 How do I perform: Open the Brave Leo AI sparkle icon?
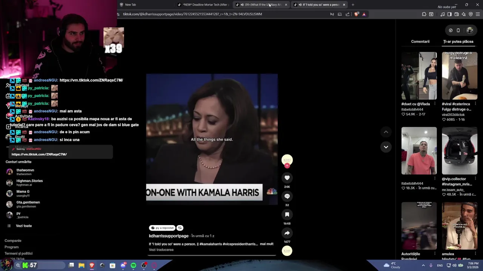click(464, 14)
